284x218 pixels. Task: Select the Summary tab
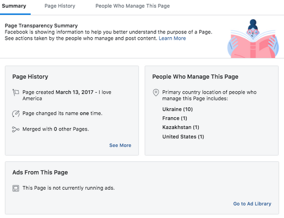click(14, 6)
